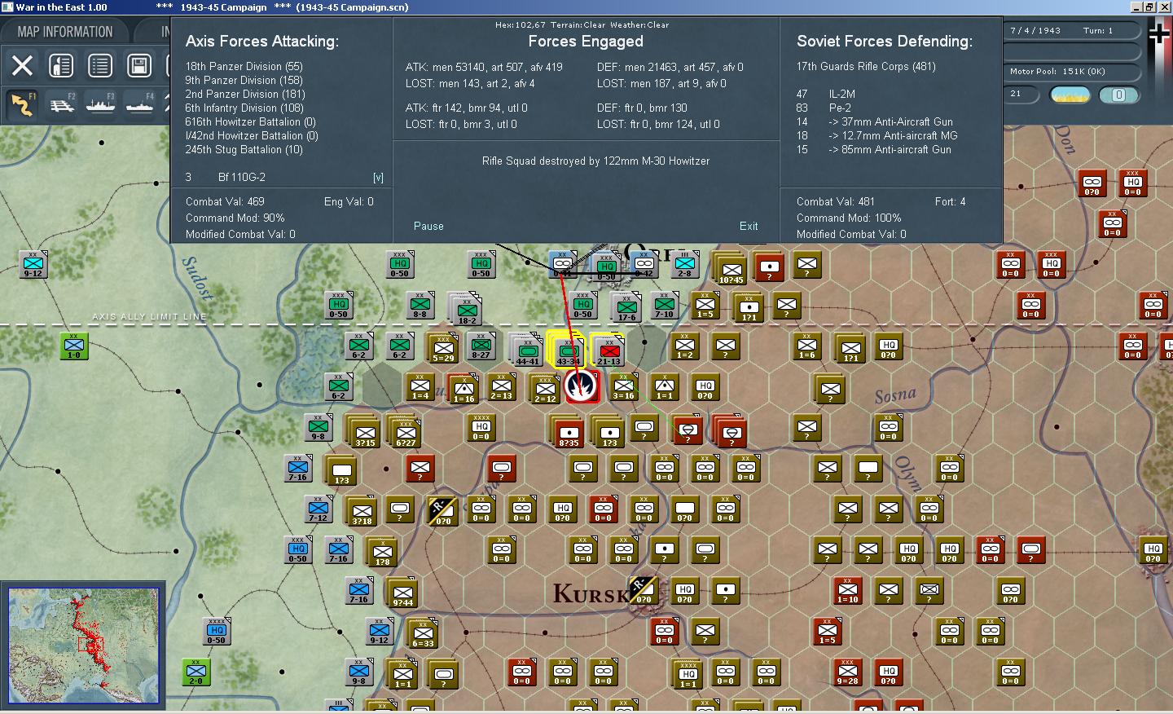Select the highlighted 43-34 panzer unit
This screenshot has height=714, width=1173.
click(568, 350)
